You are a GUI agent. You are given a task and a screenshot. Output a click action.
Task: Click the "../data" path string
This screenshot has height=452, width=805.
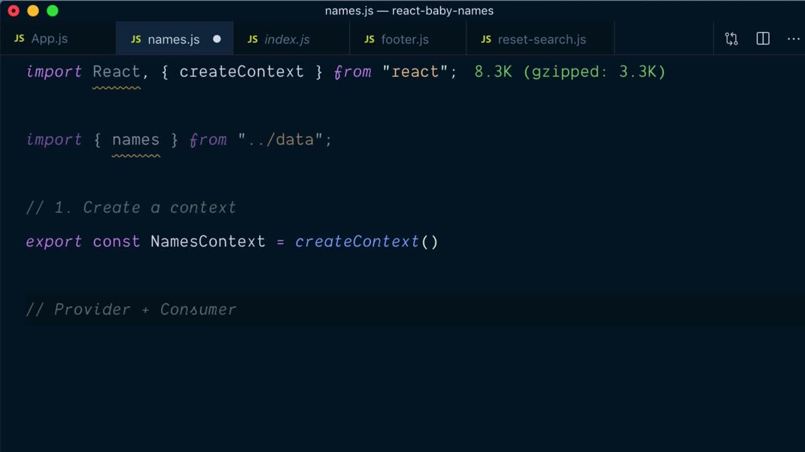[x=280, y=139]
